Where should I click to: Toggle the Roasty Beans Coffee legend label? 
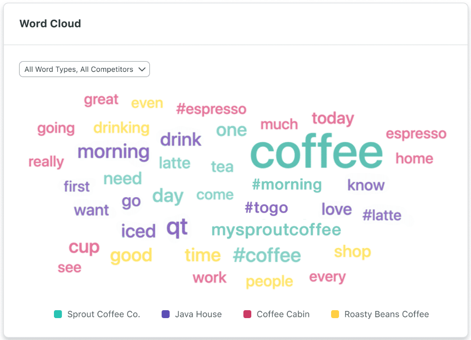tap(386, 314)
